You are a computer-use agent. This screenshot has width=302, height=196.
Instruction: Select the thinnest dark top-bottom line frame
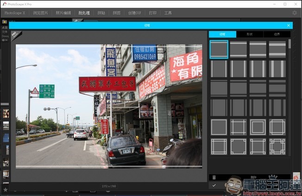pos(219,88)
